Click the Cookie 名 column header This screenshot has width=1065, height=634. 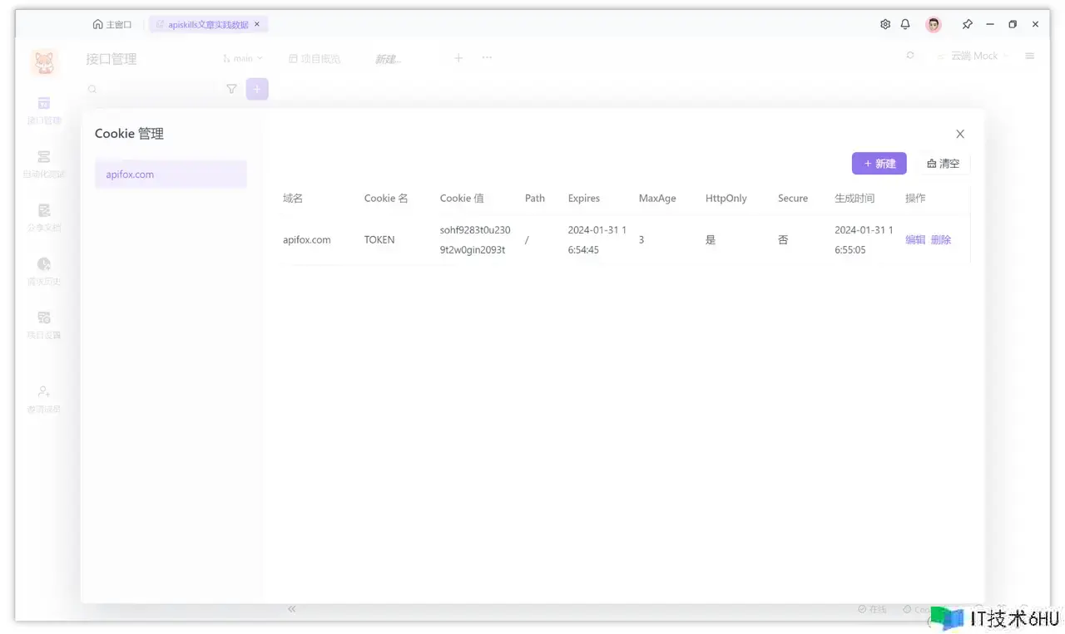pos(386,199)
